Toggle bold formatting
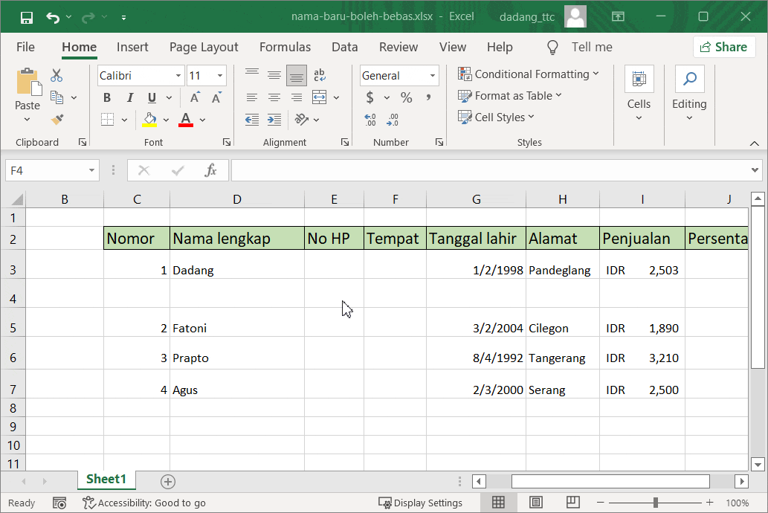Screen dimensions: 768x513 [106, 97]
